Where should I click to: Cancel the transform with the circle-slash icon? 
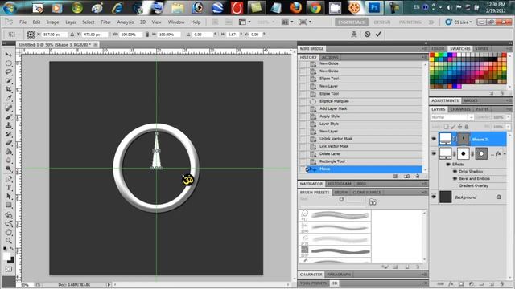pyautogui.click(x=367, y=34)
